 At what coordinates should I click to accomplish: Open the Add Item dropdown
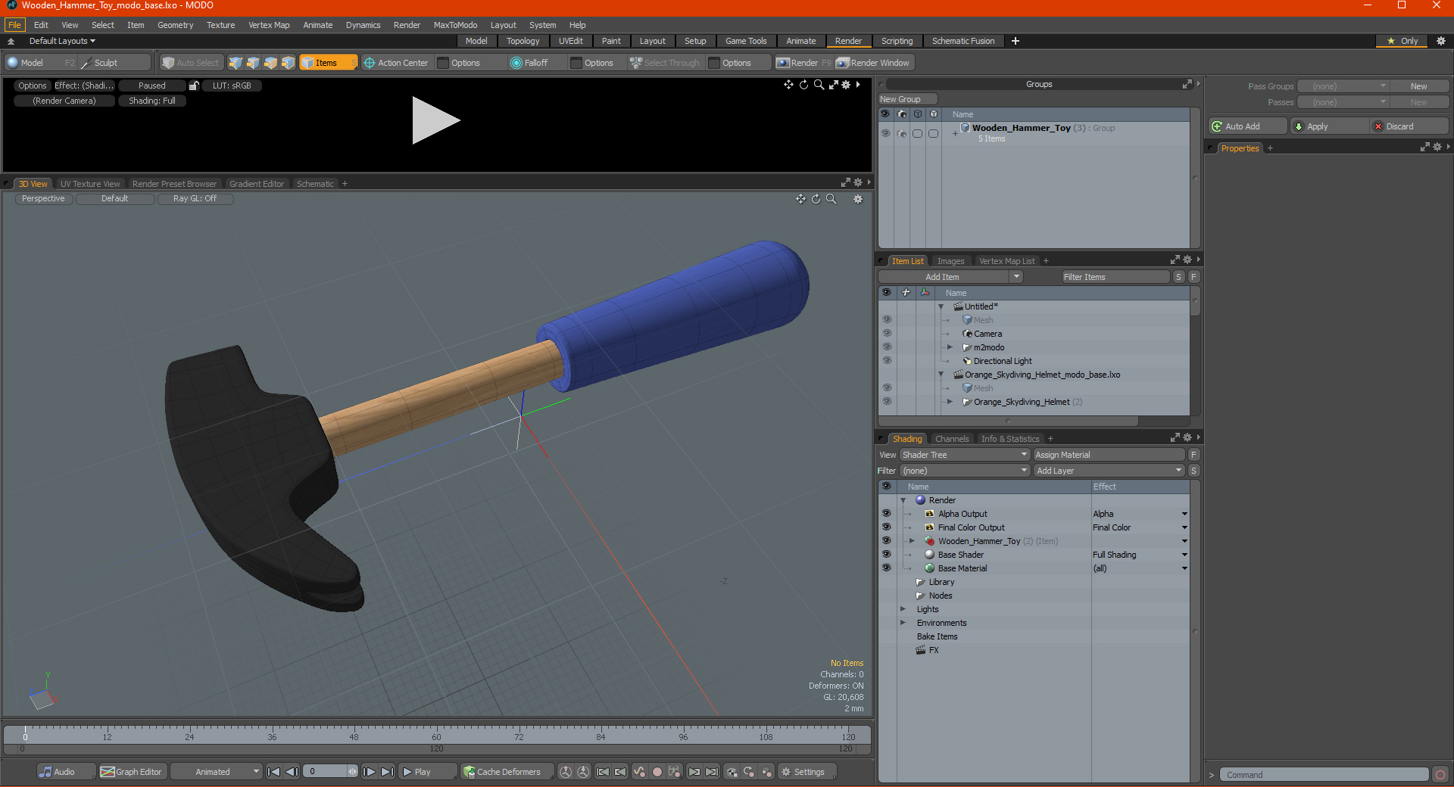[x=951, y=277]
